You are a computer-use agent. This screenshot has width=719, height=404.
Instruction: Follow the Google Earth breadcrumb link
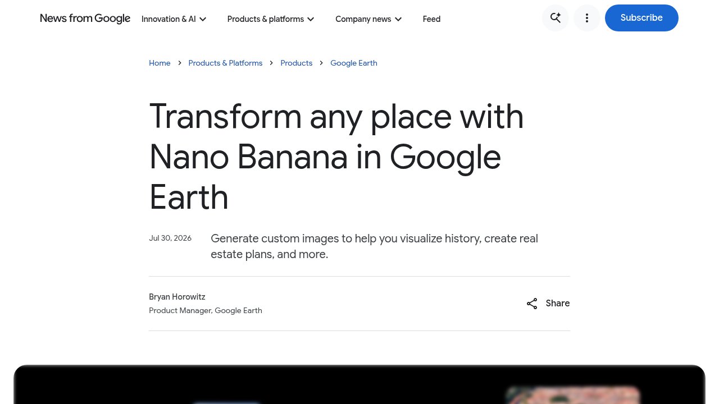(x=354, y=63)
